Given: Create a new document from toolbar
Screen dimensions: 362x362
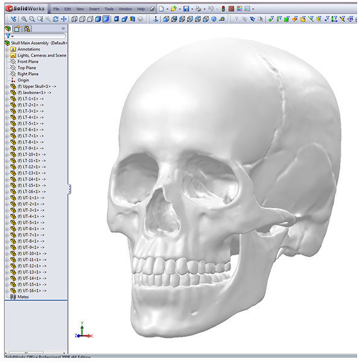Looking at the screenshot, I should coord(160,9).
